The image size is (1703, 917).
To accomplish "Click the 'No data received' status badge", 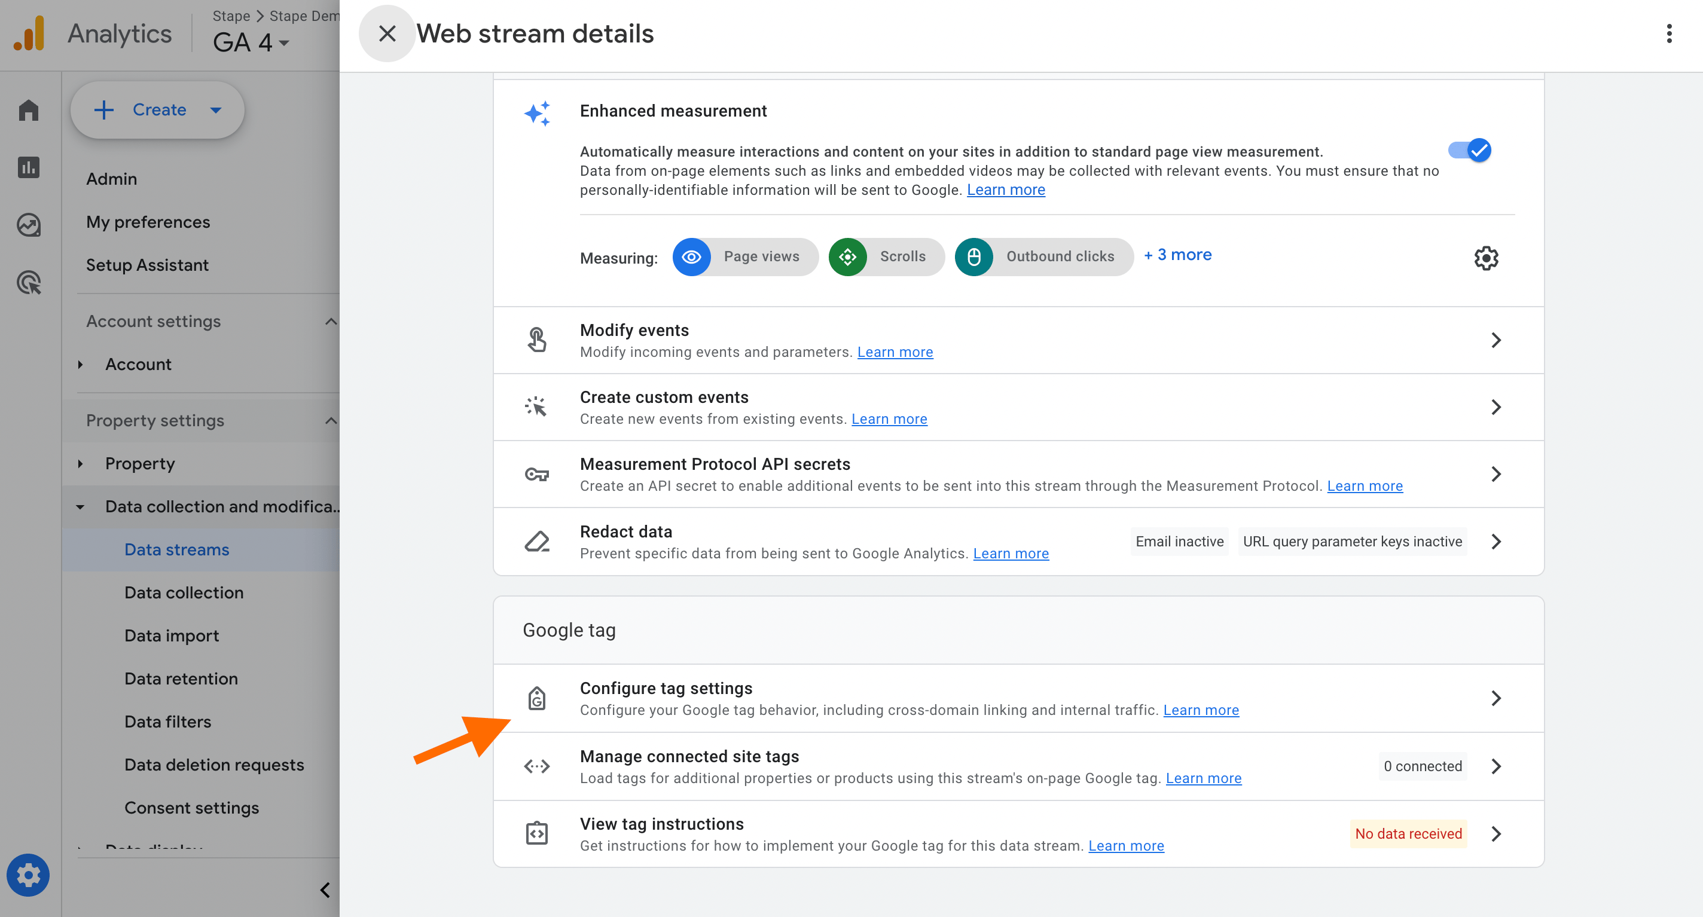I will 1408,834.
